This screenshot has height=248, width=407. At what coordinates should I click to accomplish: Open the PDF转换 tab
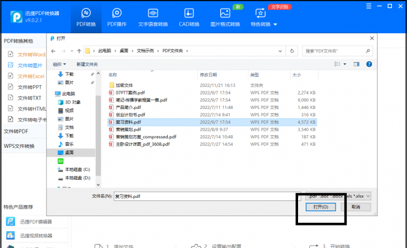(x=86, y=18)
